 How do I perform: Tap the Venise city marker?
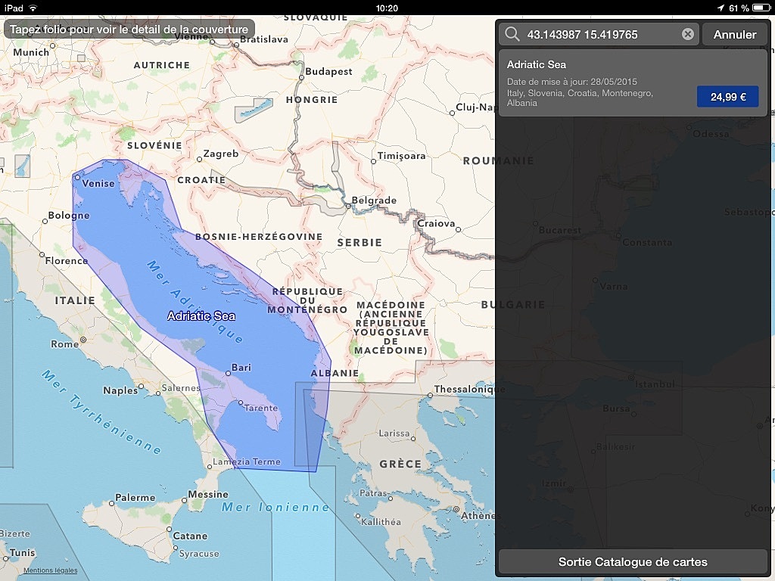click(77, 177)
